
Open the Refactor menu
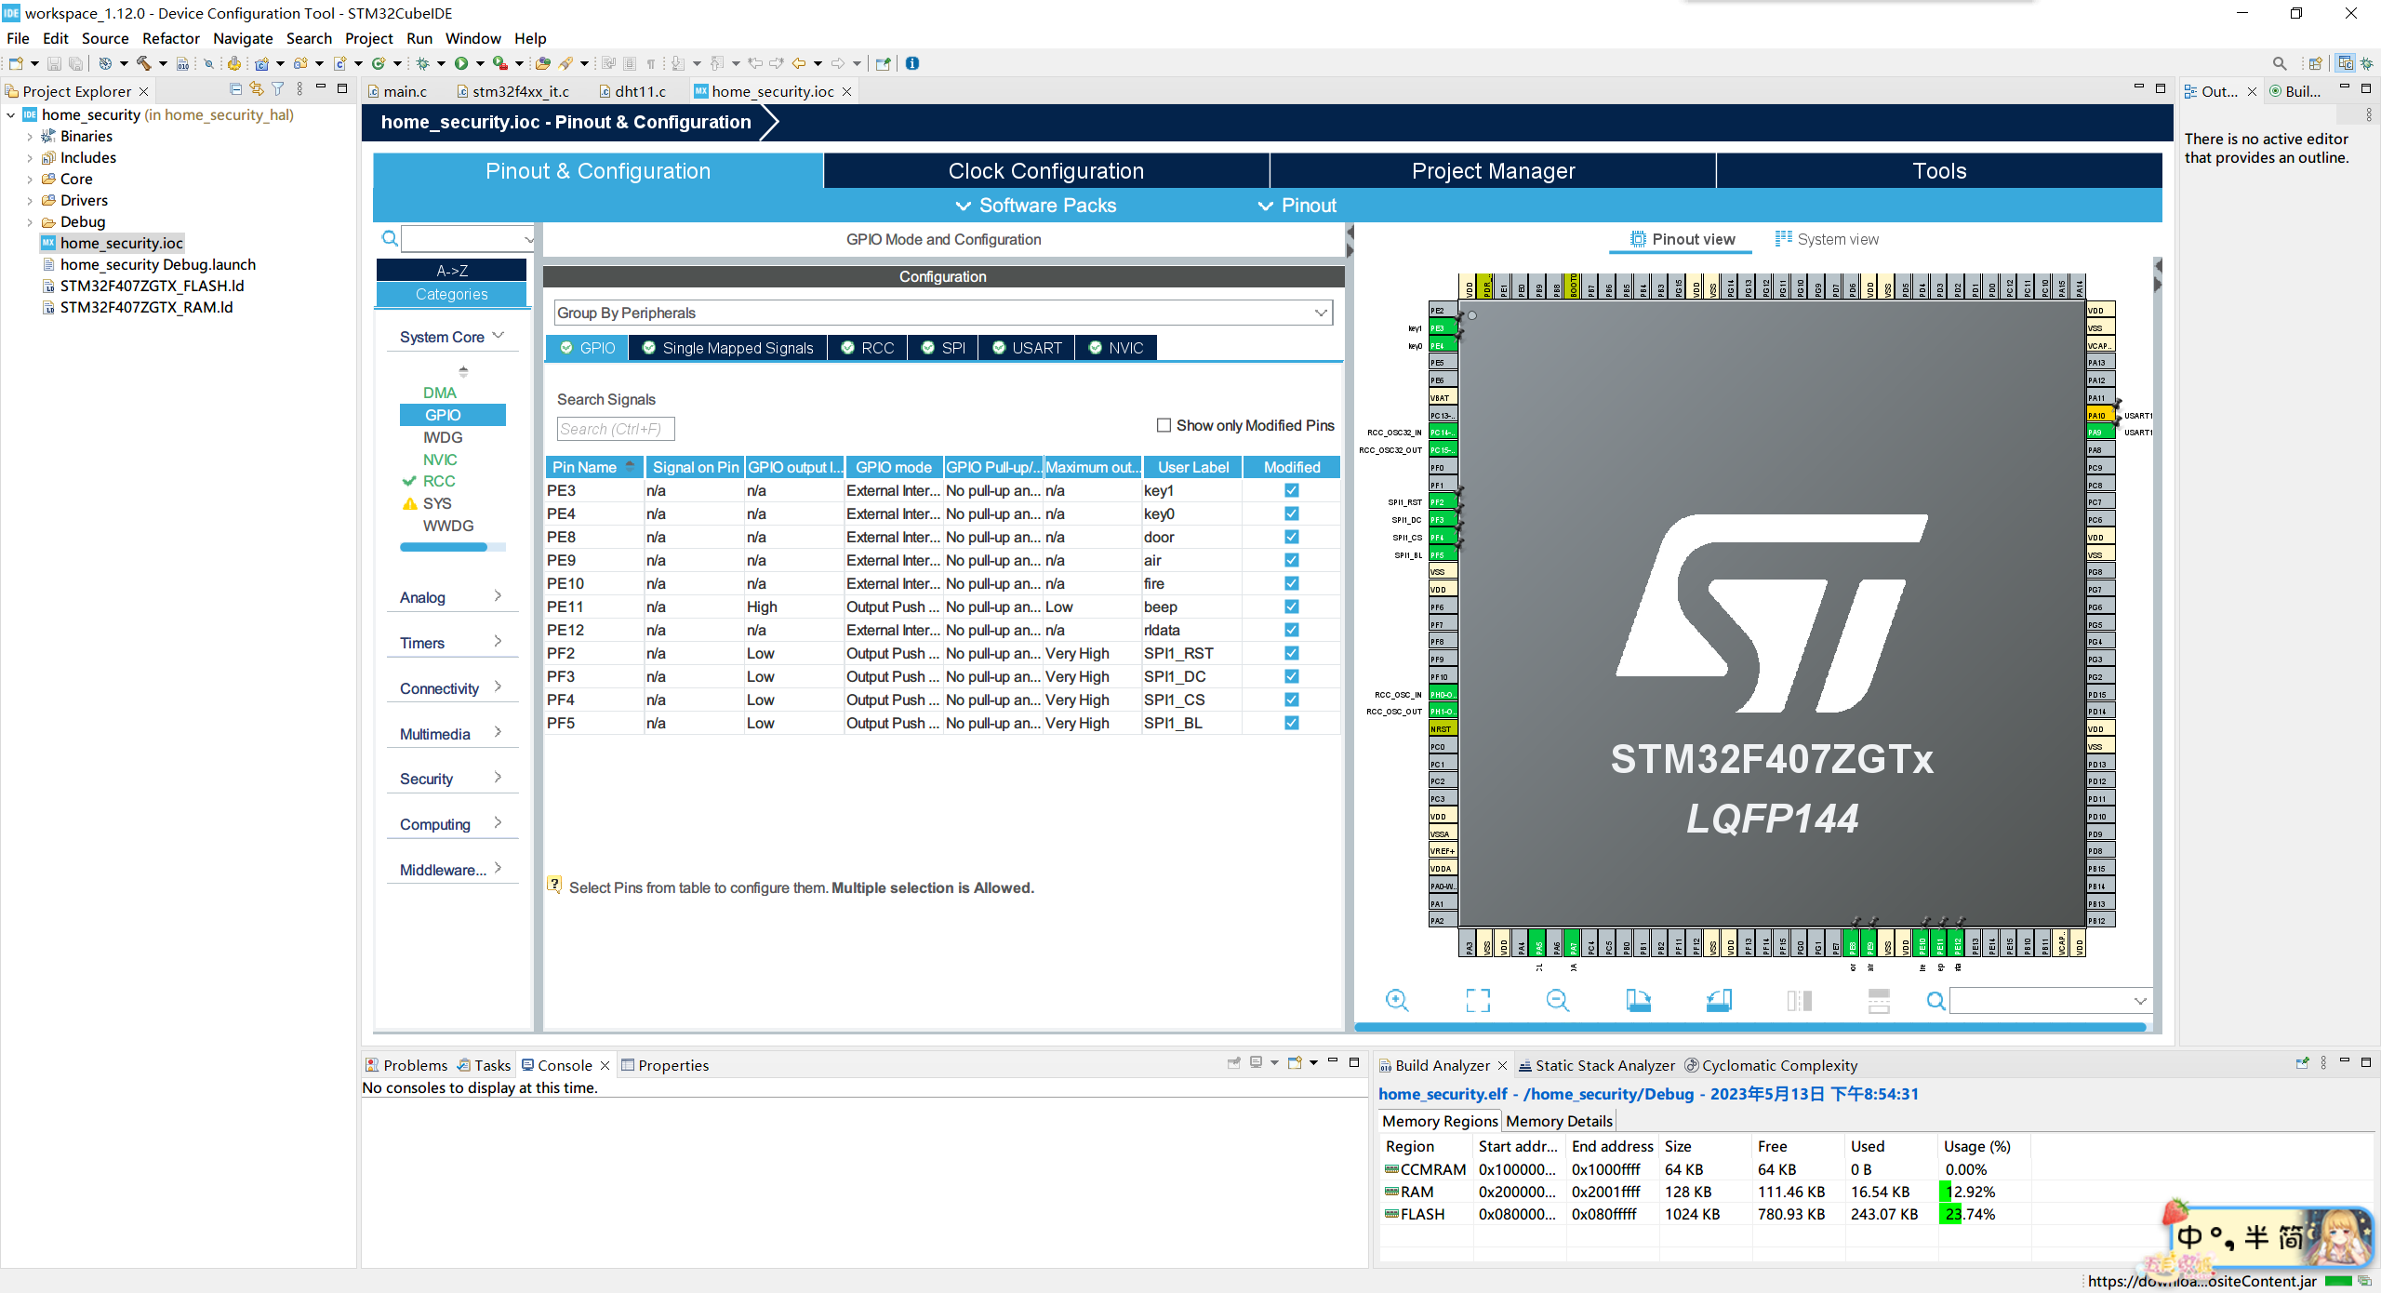click(x=170, y=38)
